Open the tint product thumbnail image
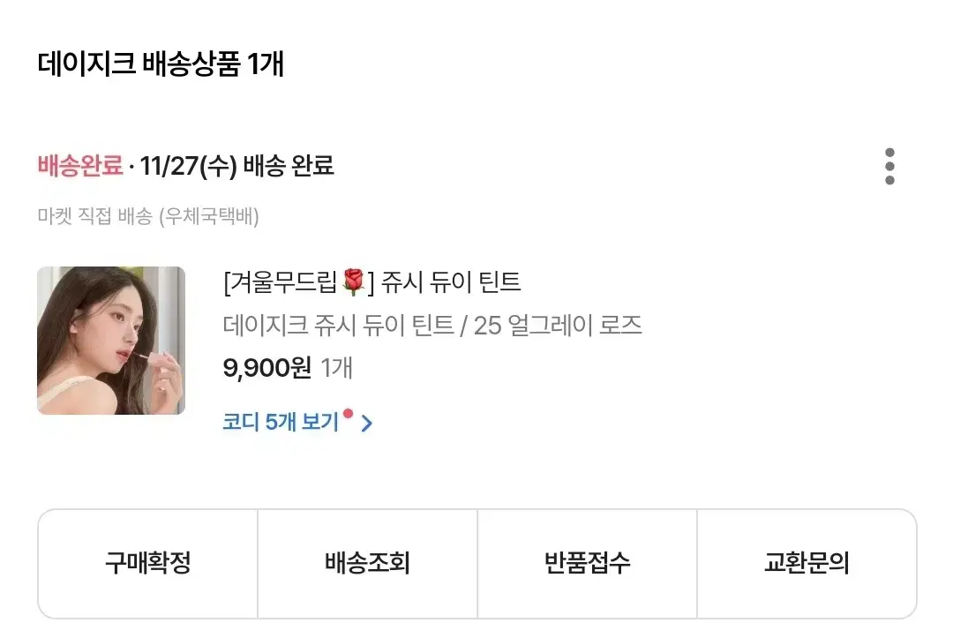953x638 pixels. [x=111, y=341]
